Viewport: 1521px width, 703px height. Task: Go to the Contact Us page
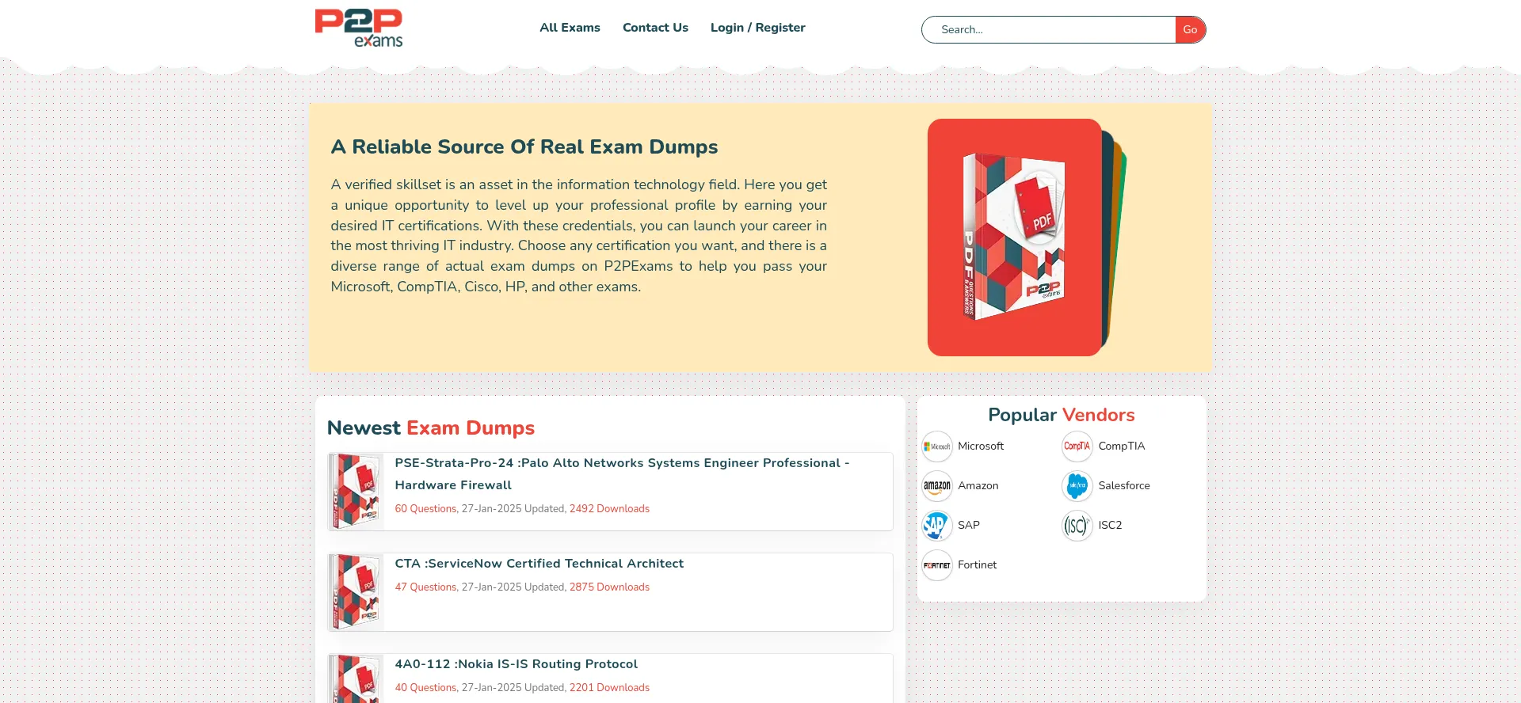tap(655, 28)
